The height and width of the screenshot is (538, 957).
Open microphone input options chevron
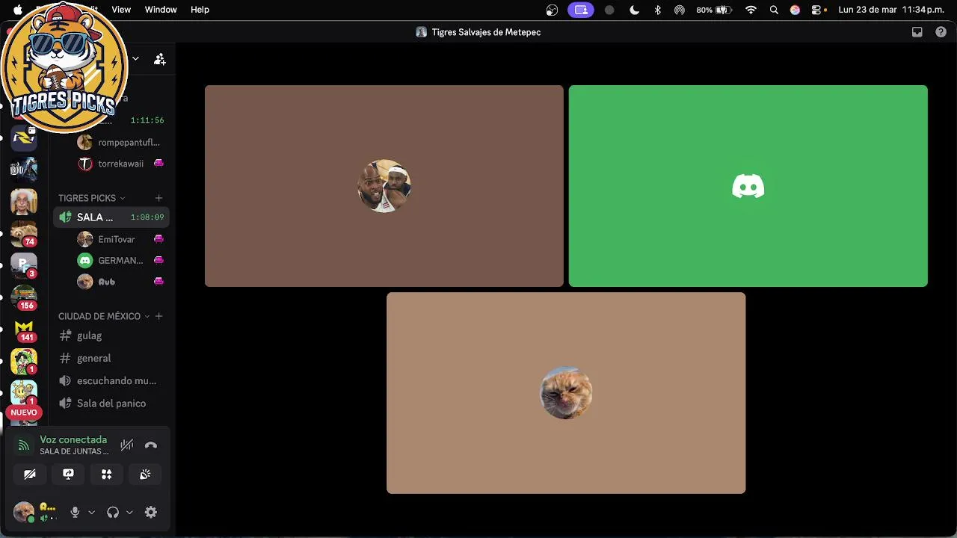(x=92, y=513)
